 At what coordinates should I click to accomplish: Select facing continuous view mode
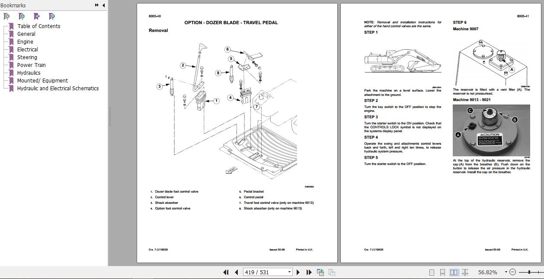(x=465, y=272)
